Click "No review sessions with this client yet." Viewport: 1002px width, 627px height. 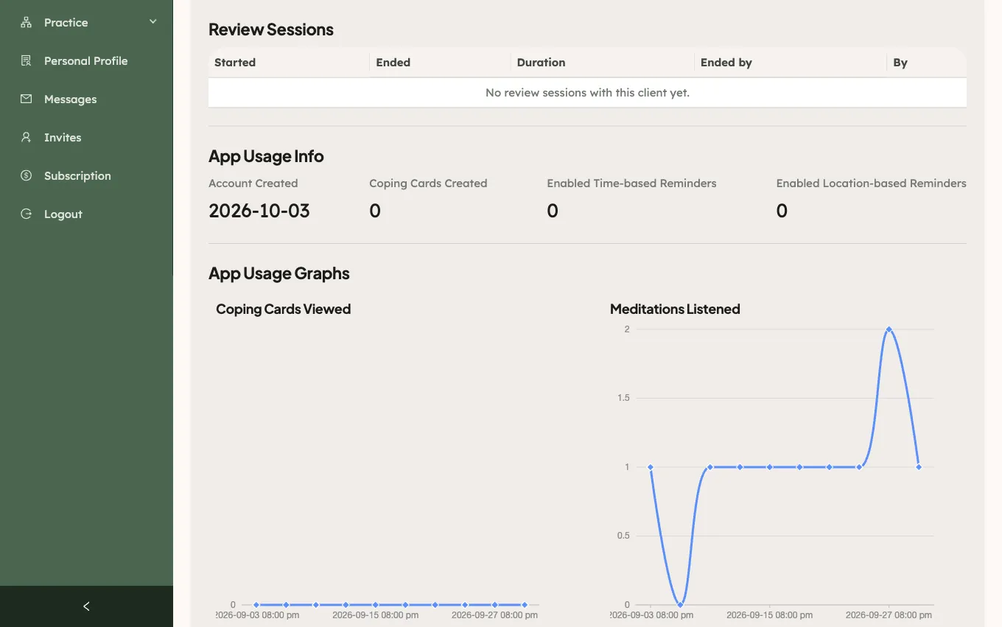(x=587, y=93)
